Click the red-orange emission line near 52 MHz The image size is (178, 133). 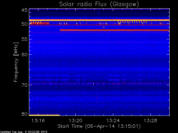(115, 30)
